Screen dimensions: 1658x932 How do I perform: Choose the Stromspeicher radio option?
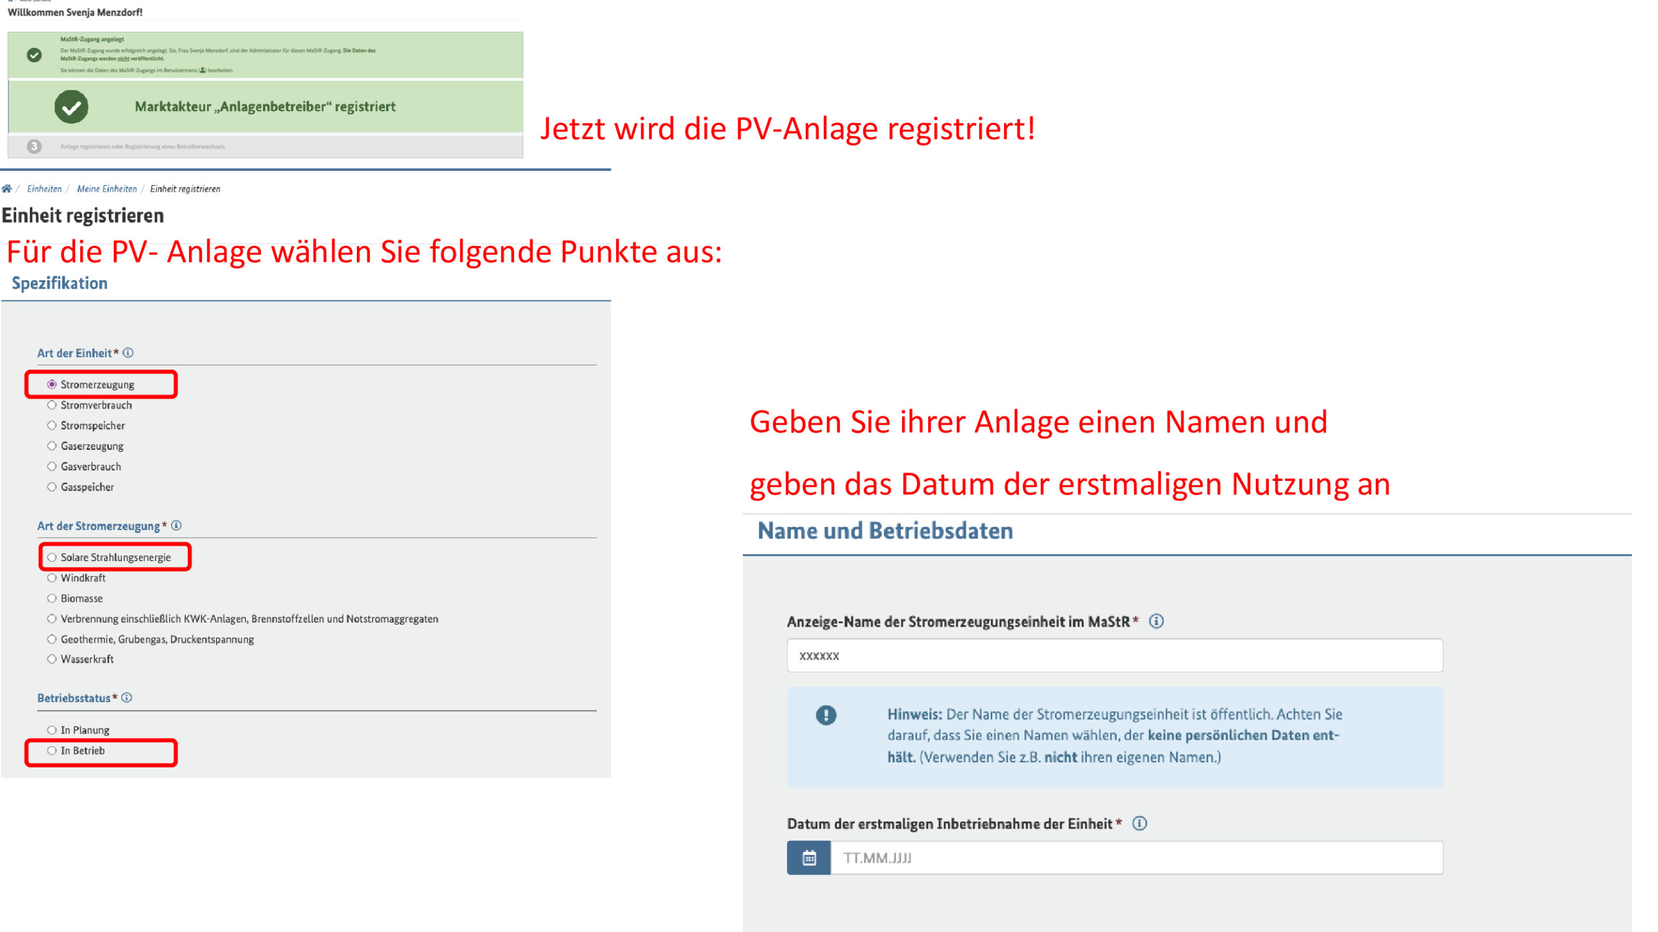(x=52, y=425)
